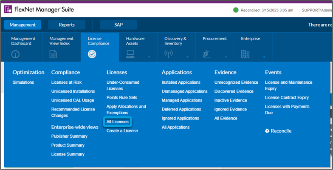Click the Enterprise building icon
Screen dimensions: 333x170
(x=245, y=54)
